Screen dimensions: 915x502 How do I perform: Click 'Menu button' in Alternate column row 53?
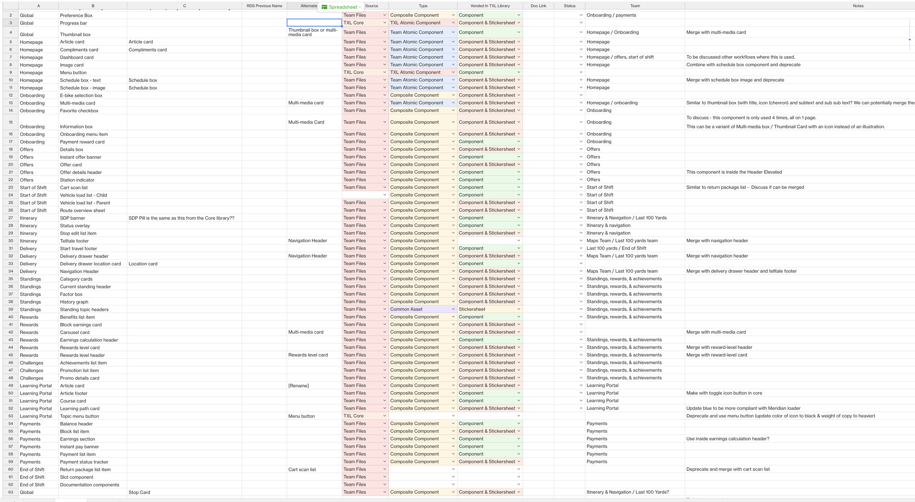(x=314, y=416)
